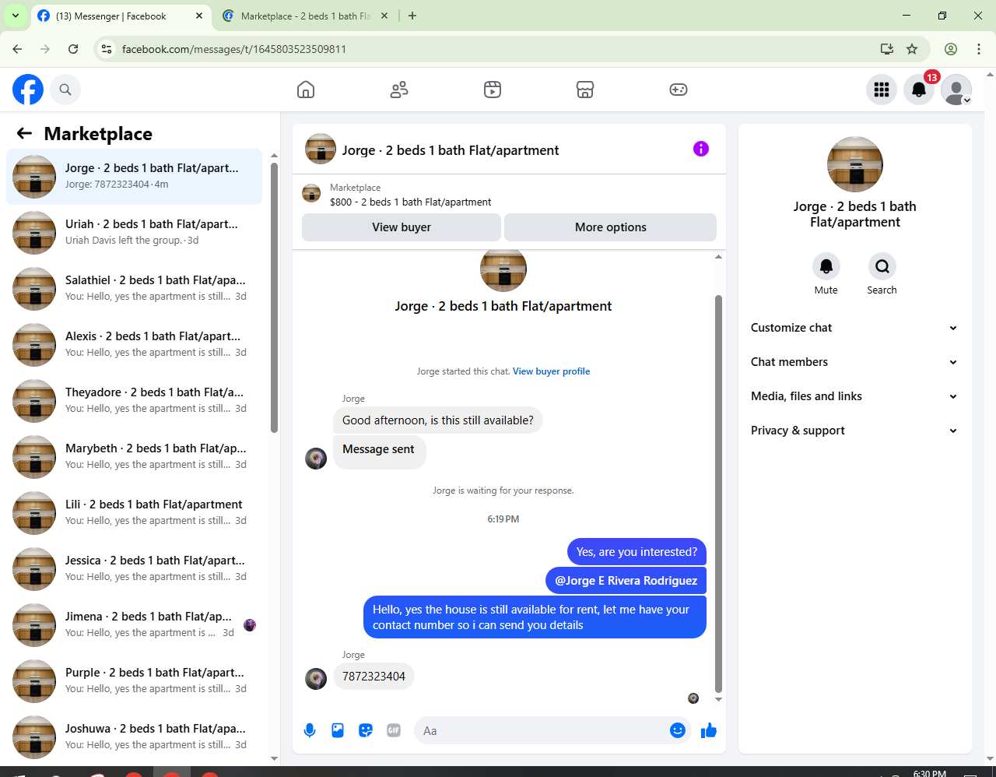
Task: Open Uriah conversation in list
Action: click(x=134, y=233)
